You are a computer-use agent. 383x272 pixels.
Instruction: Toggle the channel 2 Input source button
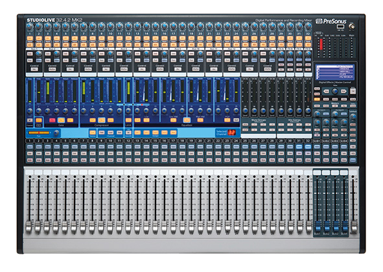39,45
